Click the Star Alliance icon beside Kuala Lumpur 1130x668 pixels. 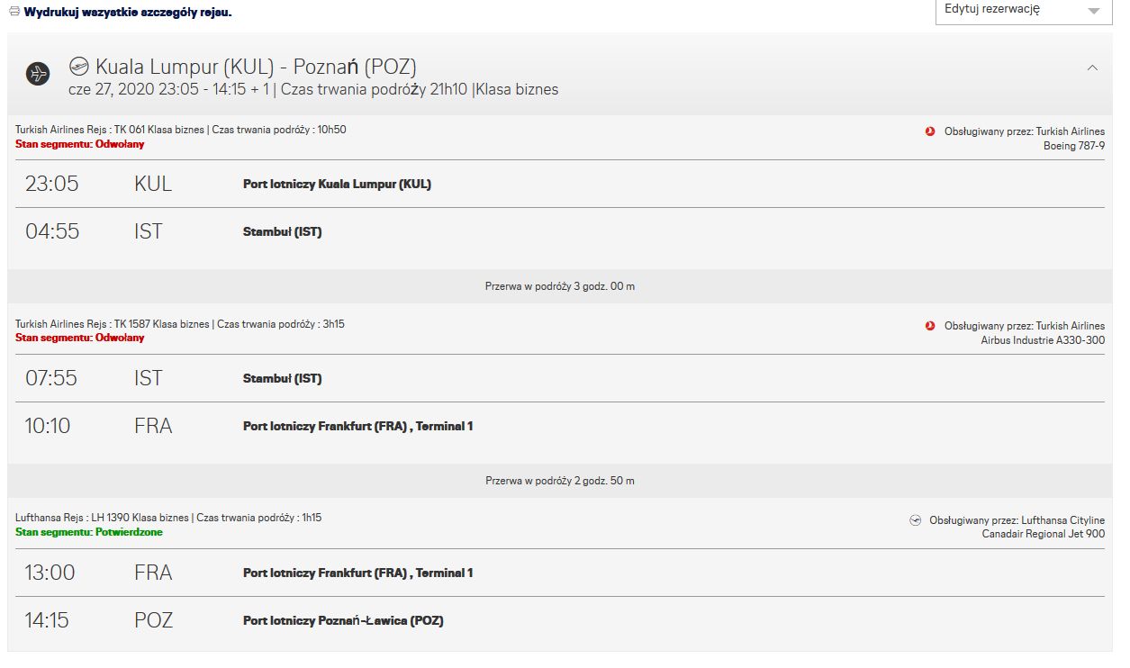point(79,67)
